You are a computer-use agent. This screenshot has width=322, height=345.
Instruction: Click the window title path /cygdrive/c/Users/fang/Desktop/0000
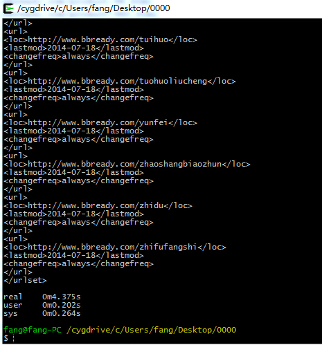[93, 8]
